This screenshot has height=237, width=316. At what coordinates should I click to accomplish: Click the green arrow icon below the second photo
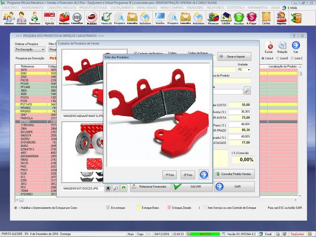coord(124,188)
